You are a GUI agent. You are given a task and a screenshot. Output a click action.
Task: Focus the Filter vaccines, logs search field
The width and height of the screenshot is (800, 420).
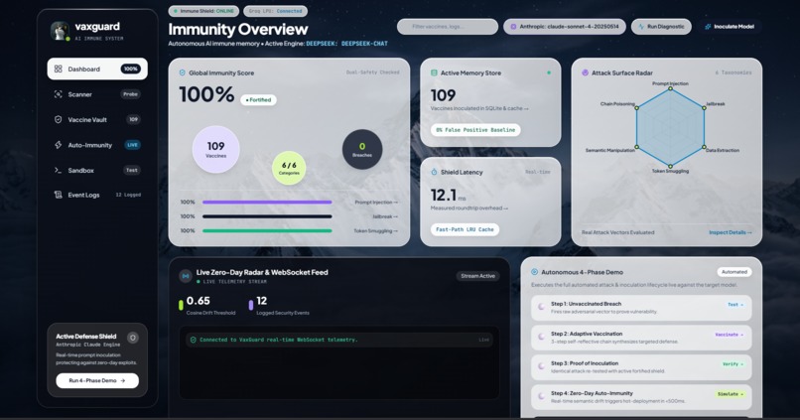pyautogui.click(x=448, y=27)
